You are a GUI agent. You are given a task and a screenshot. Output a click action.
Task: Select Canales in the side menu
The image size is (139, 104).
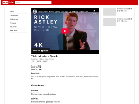(13, 23)
